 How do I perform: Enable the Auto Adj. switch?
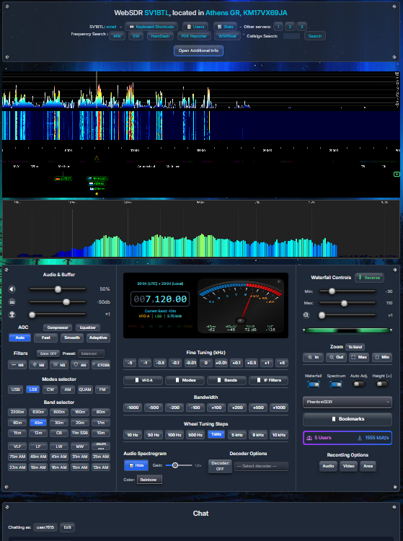tap(359, 384)
